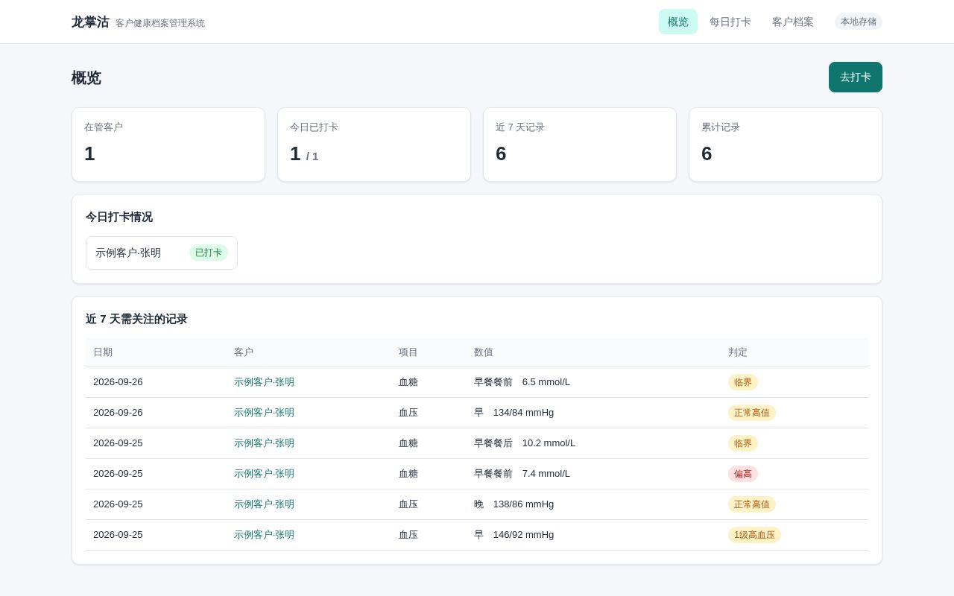This screenshot has height=596, width=954.
Task: Open the 每日打卡 tab
Action: [x=730, y=22]
